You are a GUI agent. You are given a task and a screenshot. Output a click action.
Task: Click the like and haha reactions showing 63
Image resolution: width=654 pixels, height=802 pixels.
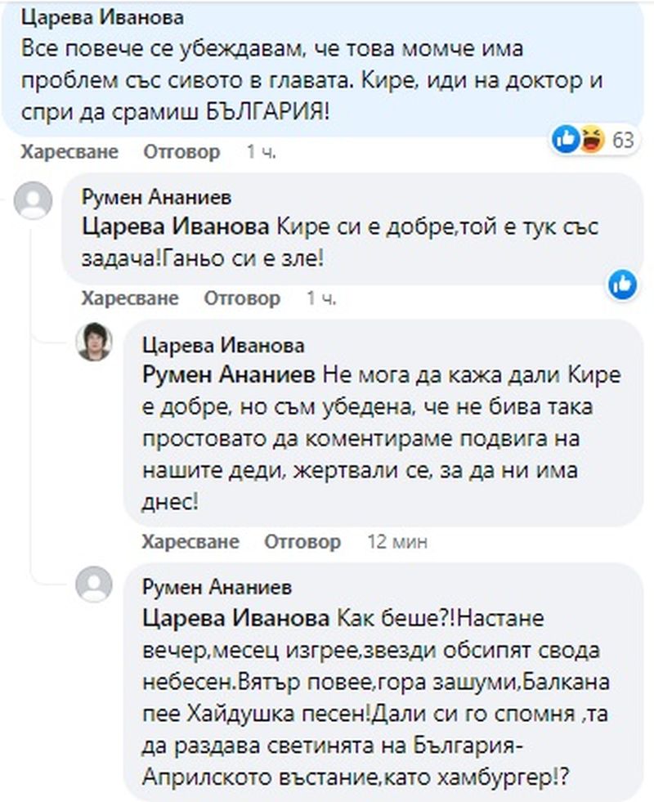594,141
